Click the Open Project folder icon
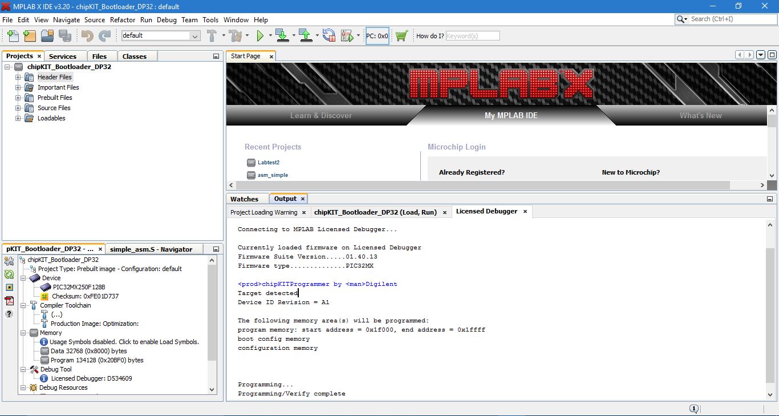Screen dimensions: 779x416 pos(47,36)
